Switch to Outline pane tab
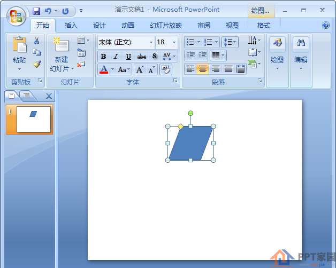Screen dimensions: 336x268 click(27, 96)
